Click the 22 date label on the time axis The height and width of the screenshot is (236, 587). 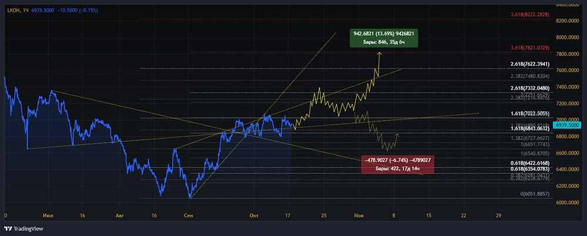point(464,215)
